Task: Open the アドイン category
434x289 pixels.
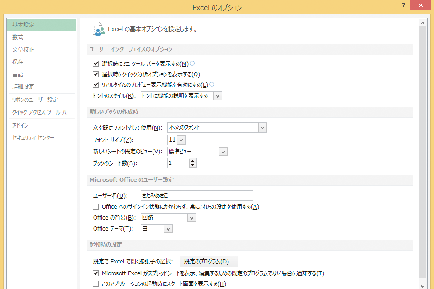Action: click(42, 126)
